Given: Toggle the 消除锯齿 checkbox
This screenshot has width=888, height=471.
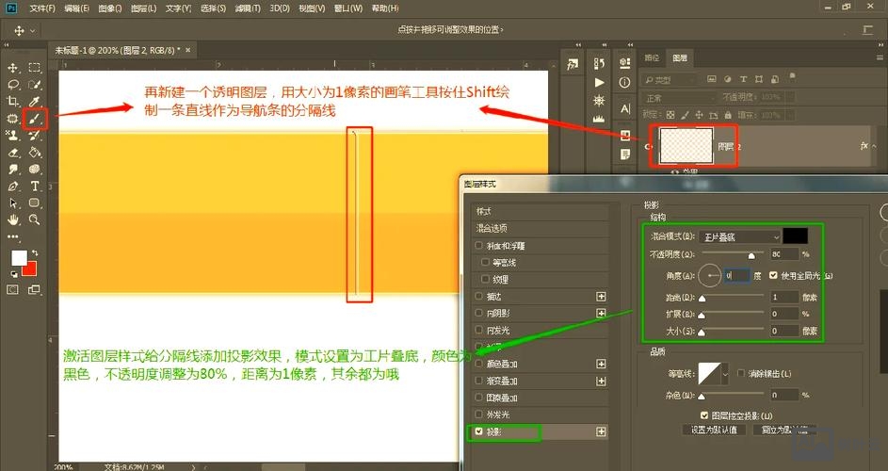Looking at the screenshot, I should (x=741, y=373).
